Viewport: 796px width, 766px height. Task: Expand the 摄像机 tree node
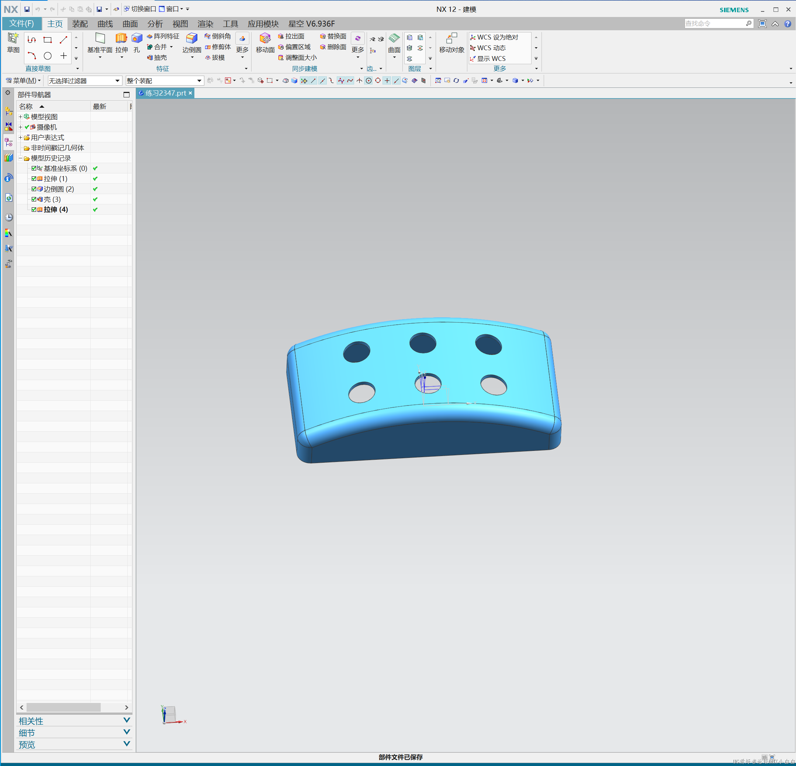click(20, 127)
